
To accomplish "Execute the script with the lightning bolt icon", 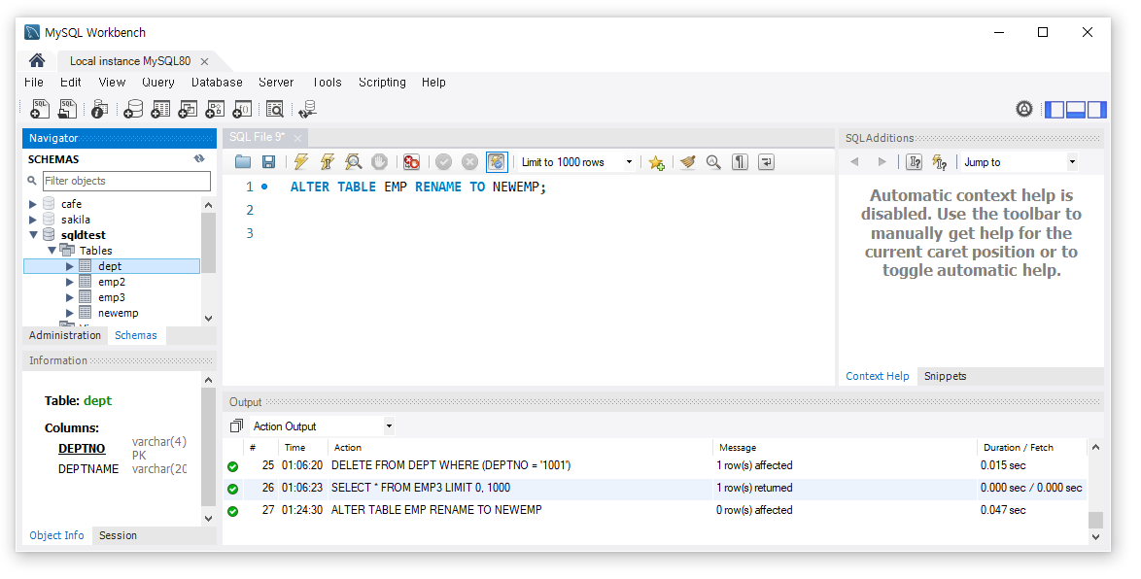I will point(300,162).
